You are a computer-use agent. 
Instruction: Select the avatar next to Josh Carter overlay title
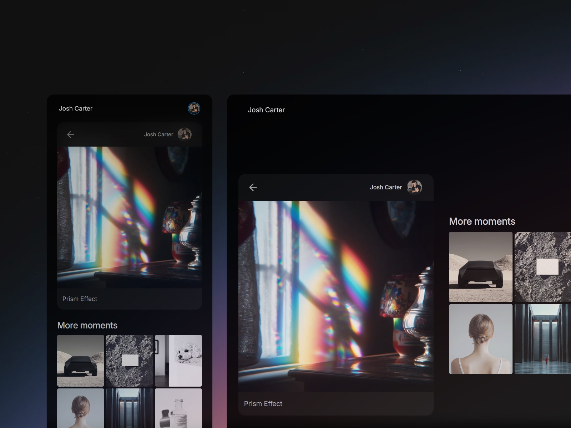point(185,134)
